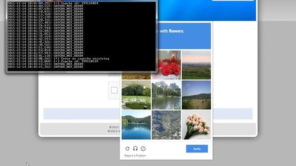The image size is (296, 166).
Task: Click the blue Verify button
Action: [197, 148]
